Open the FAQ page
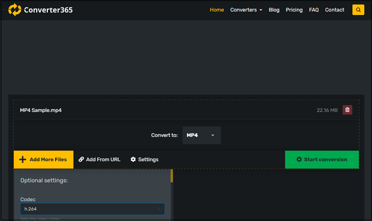372x221 pixels. 314,10
